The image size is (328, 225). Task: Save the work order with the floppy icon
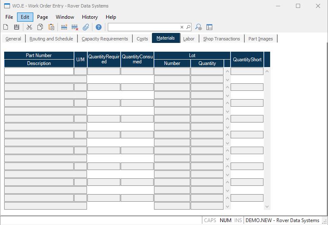pos(17,27)
